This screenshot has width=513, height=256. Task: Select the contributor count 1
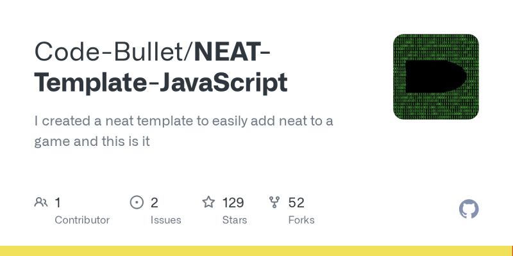pos(58,203)
